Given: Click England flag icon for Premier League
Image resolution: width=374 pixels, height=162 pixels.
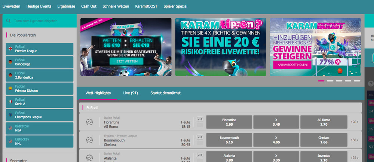Looking at the screenshot, I should tap(10, 49).
